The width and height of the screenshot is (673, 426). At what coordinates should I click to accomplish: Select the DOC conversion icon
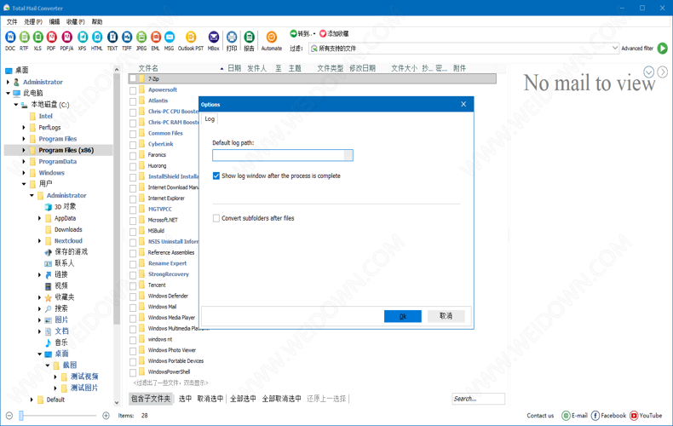click(x=10, y=37)
